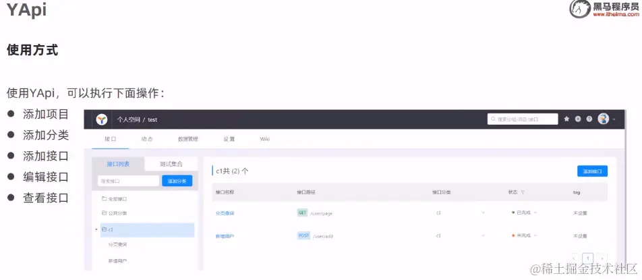Select the 测试集合 tab
The image size is (642, 280).
[171, 164]
